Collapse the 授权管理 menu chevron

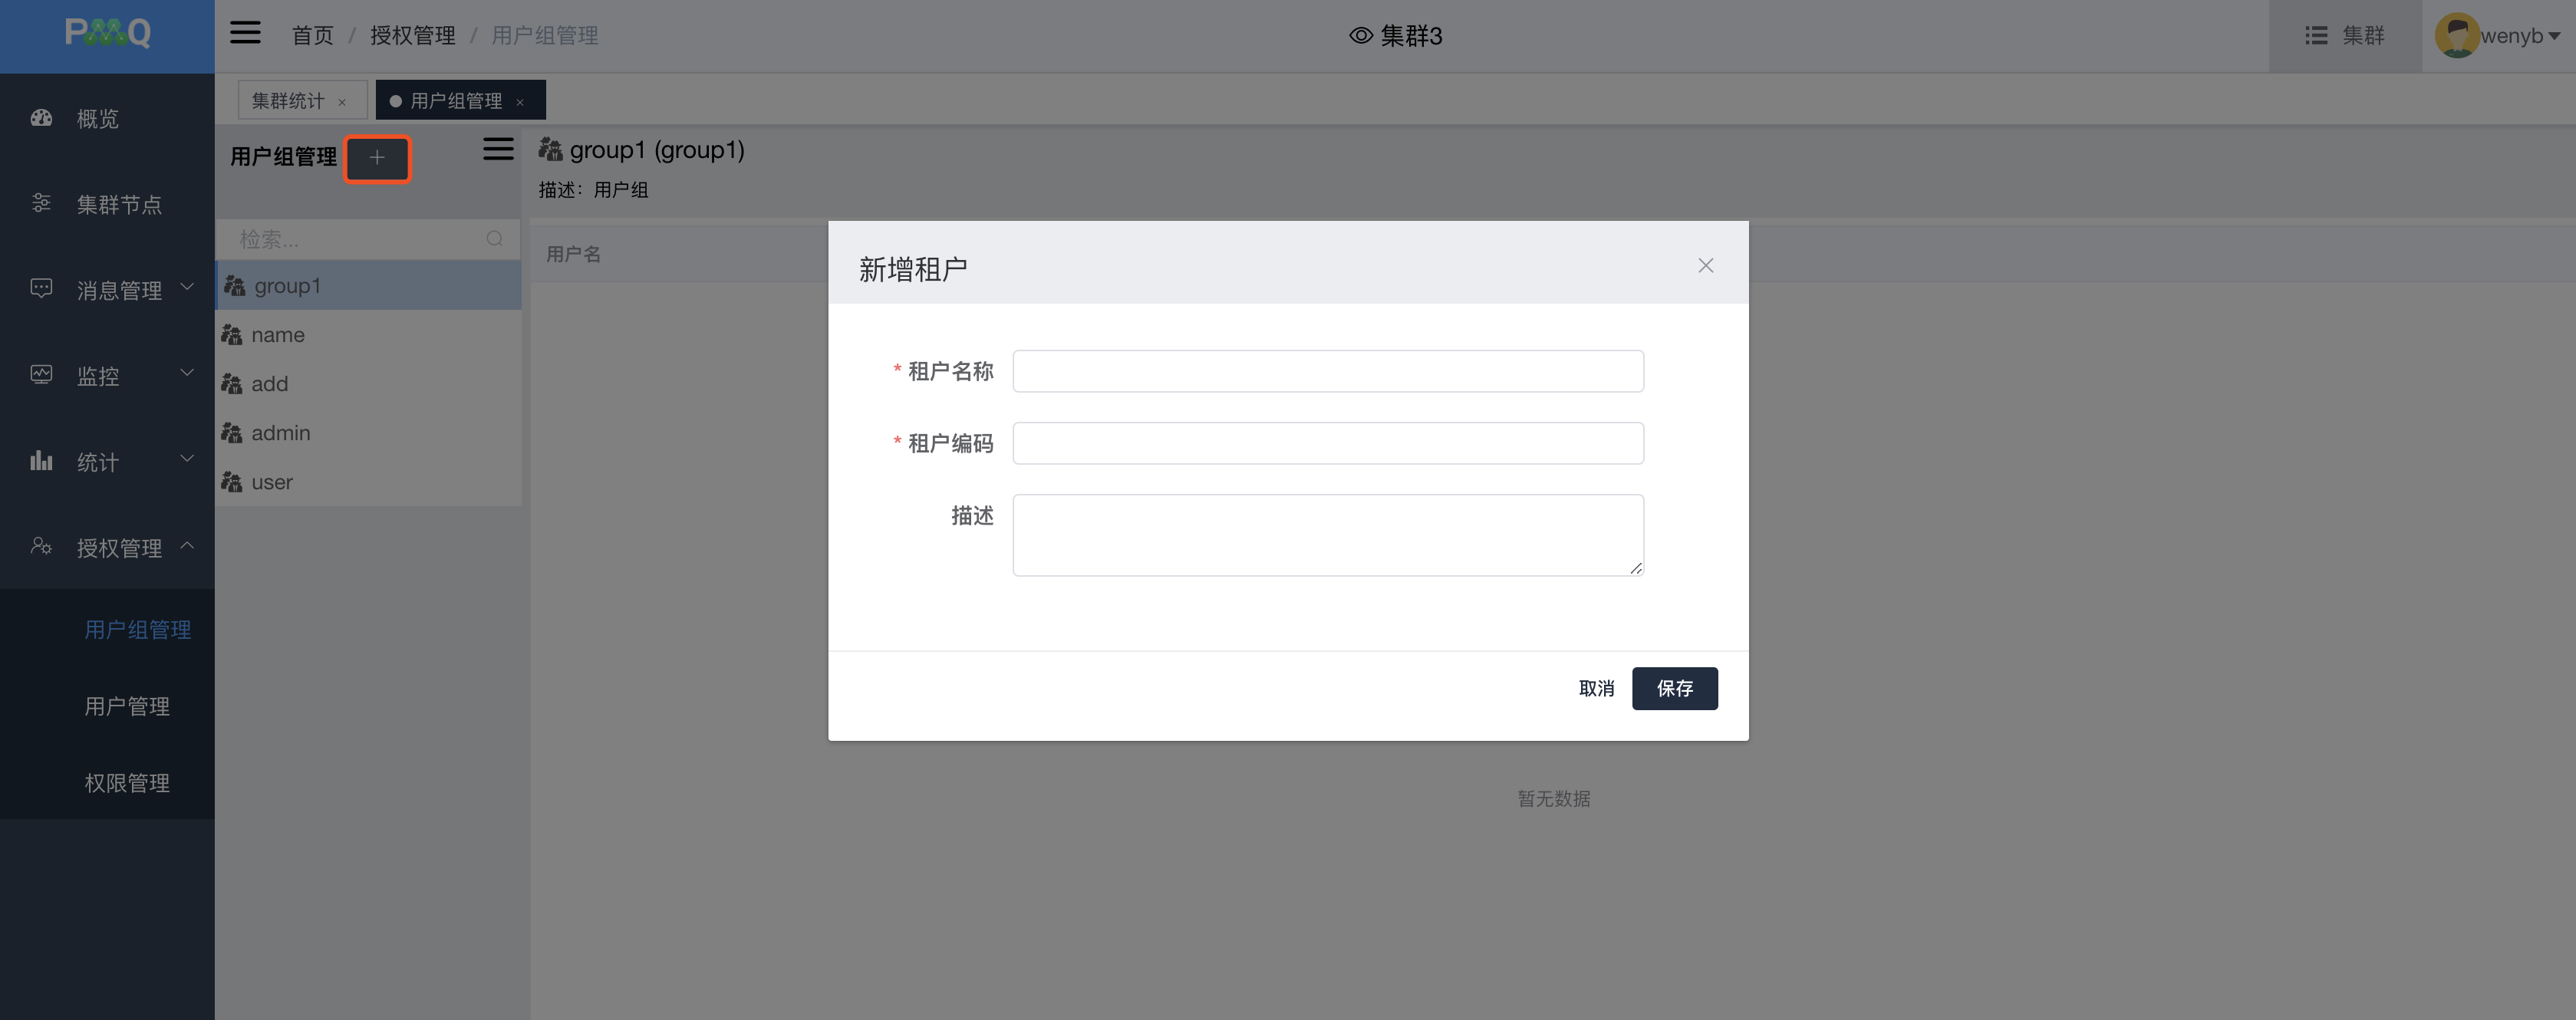pos(187,546)
